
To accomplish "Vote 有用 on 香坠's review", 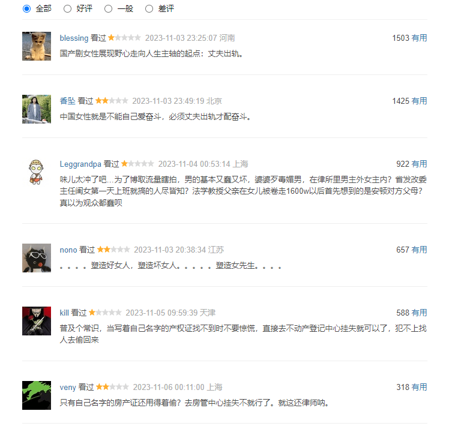I will pos(419,101).
